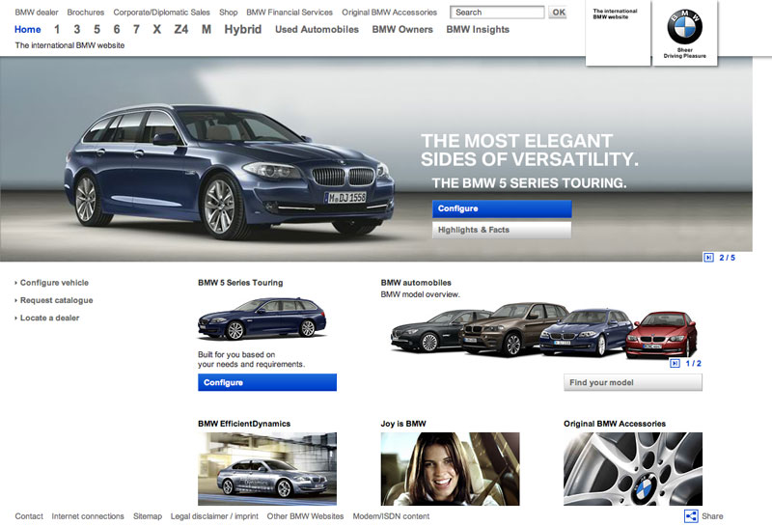
Task: Open the Sitemap footer link
Action: (148, 516)
